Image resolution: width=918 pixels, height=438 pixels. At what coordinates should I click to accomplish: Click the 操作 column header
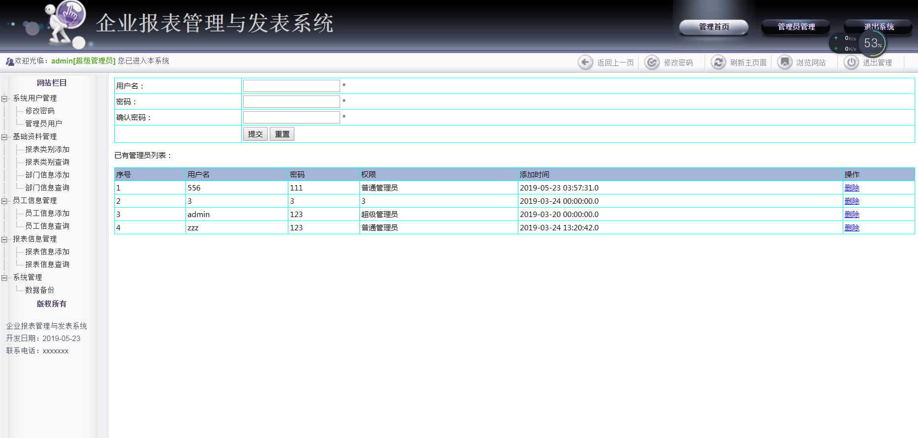[x=852, y=174]
